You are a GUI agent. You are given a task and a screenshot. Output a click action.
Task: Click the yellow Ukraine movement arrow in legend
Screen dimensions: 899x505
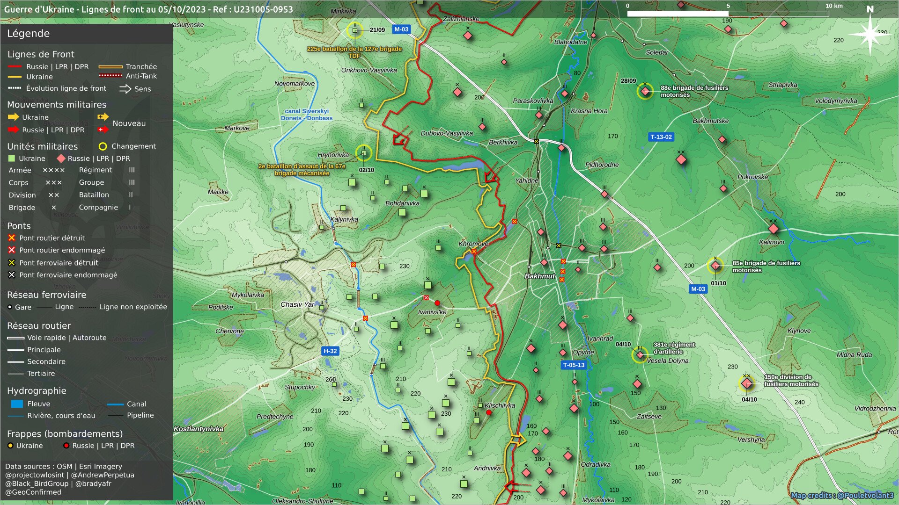(13, 117)
